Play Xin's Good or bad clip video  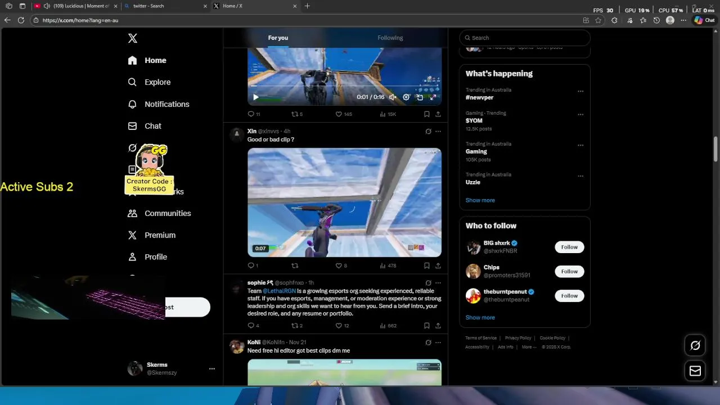tap(344, 202)
